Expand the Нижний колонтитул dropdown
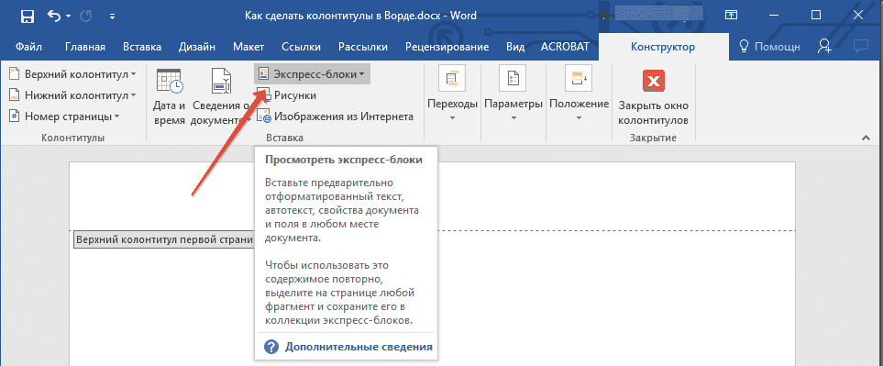Viewport: 883px width, 366px height. (x=72, y=95)
